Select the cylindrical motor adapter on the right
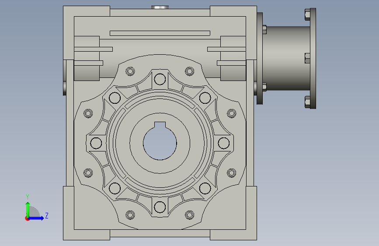Screen dimensions: 379x246 286,58
